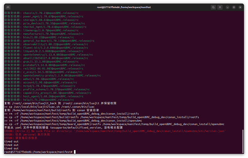Click the luajit_back copy message line
The height and width of the screenshot is (158, 248).
(60, 103)
